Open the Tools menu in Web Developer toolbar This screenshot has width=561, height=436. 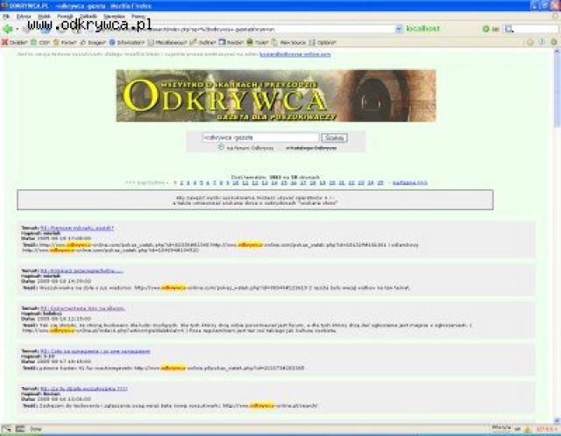pyautogui.click(x=258, y=42)
